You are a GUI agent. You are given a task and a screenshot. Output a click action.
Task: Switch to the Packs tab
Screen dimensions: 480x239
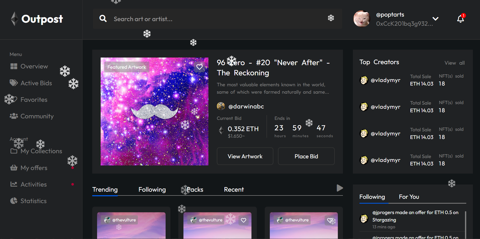195,190
